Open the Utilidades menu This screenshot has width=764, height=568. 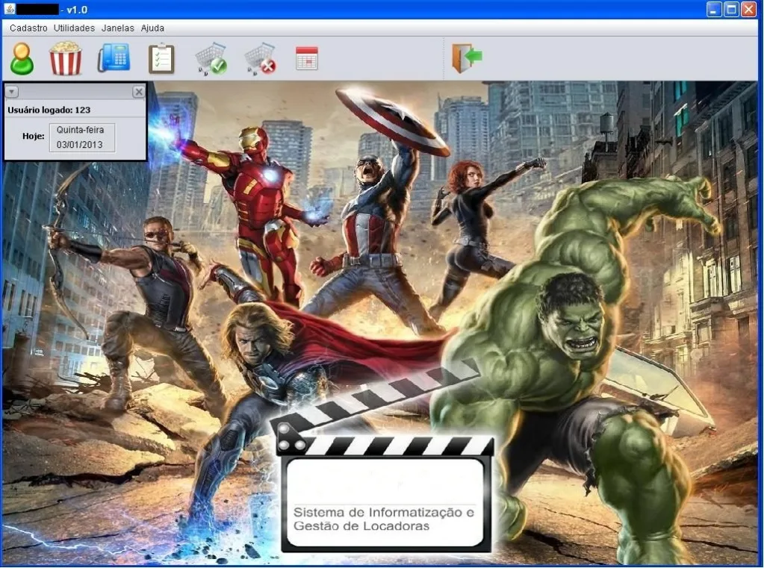click(74, 28)
